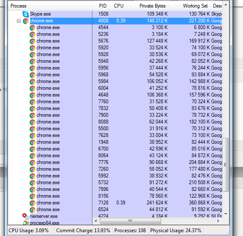Image resolution: width=243 pixels, height=236 pixels.
Task: Click Working Set value 210 508 K
Action: (x=200, y=182)
